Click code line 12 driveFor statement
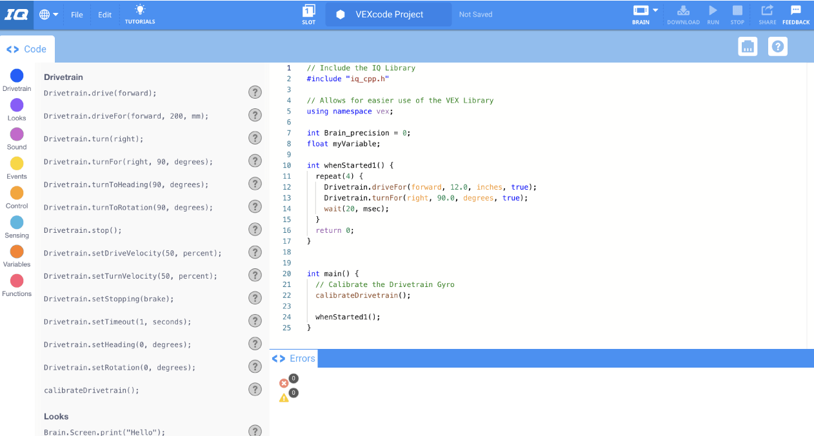 coord(430,187)
